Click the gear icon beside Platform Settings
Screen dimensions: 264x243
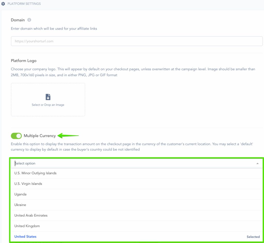click(3, 4)
